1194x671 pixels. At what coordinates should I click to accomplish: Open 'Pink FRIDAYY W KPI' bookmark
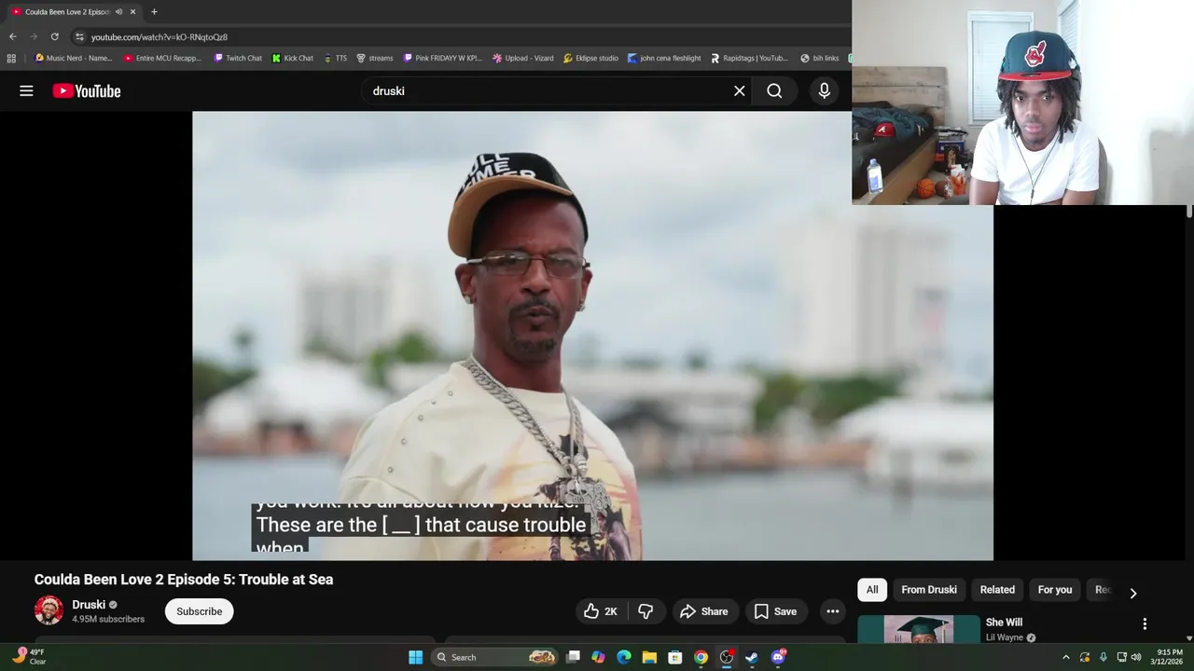443,58
